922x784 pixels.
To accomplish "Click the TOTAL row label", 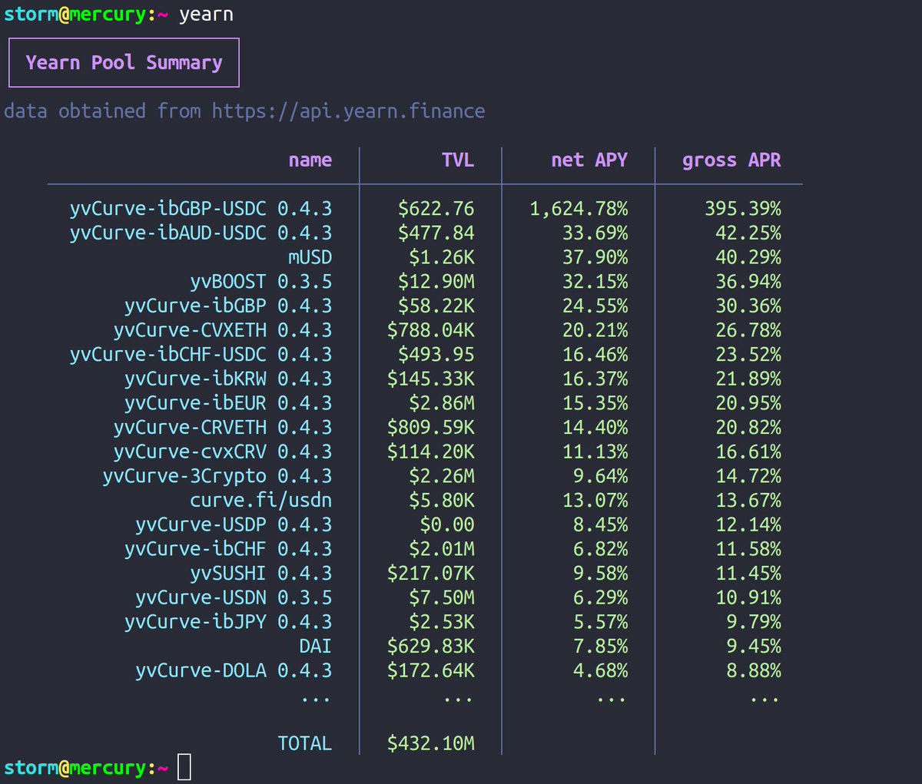I will click(x=305, y=743).
